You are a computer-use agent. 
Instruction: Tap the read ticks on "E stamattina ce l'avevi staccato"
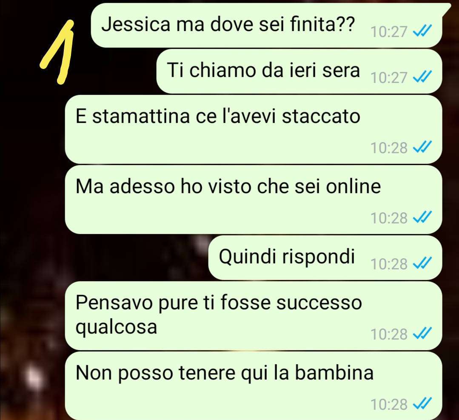pyautogui.click(x=422, y=147)
